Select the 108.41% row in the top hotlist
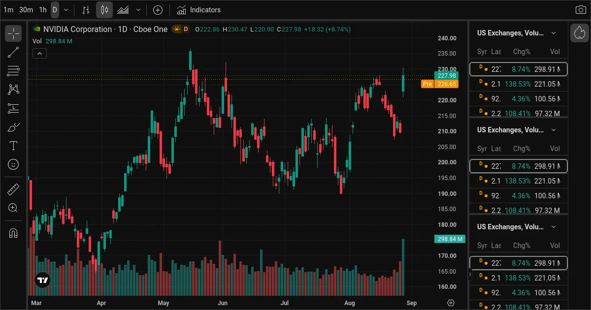Image resolution: width=591 pixels, height=310 pixels. pos(519,112)
